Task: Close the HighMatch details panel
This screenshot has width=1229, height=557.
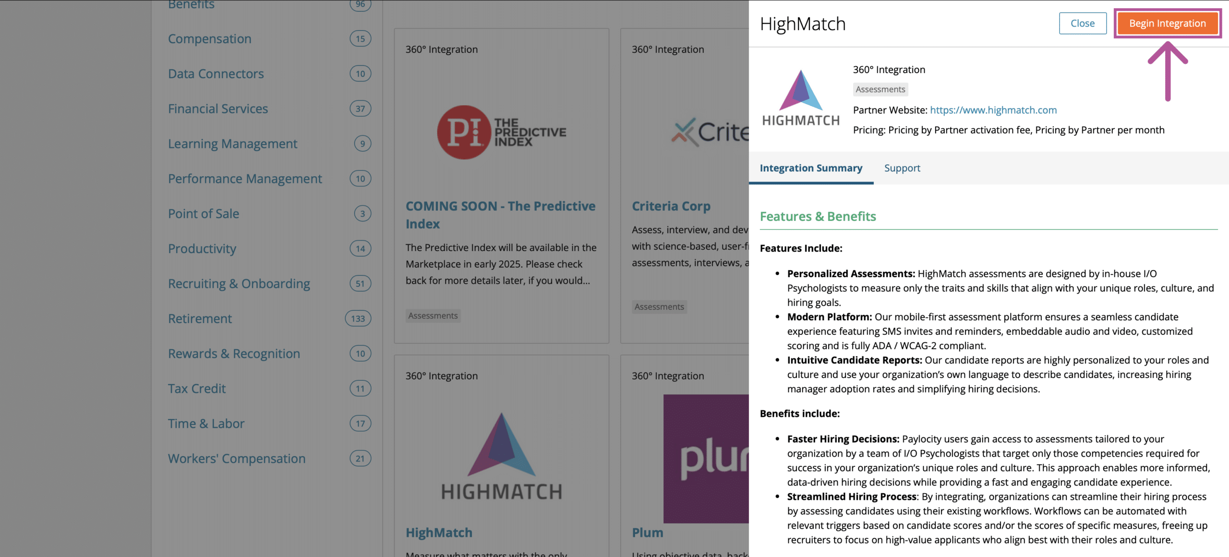Action: coord(1083,23)
